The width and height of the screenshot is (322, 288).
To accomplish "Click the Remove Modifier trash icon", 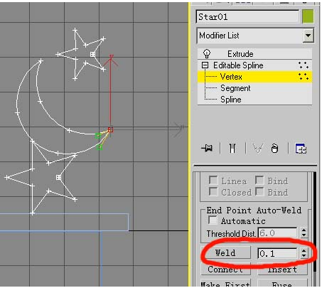I will click(x=274, y=149).
